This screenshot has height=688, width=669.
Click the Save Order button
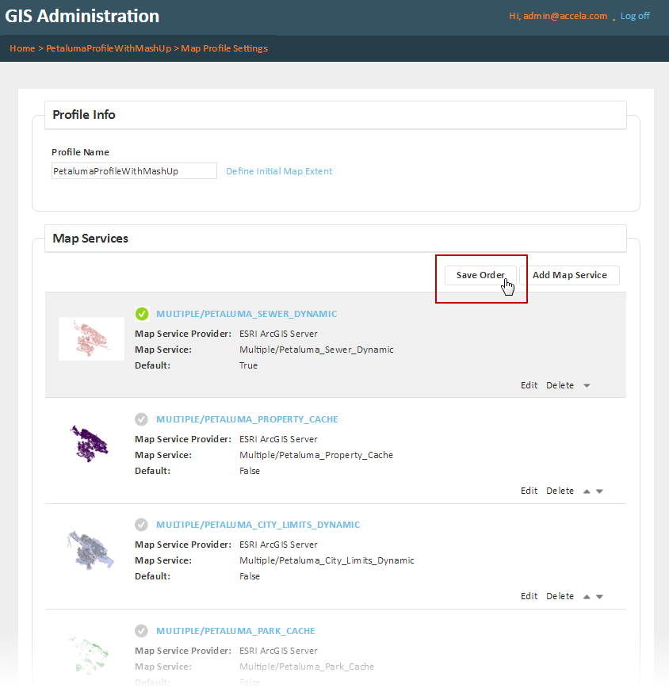click(480, 275)
